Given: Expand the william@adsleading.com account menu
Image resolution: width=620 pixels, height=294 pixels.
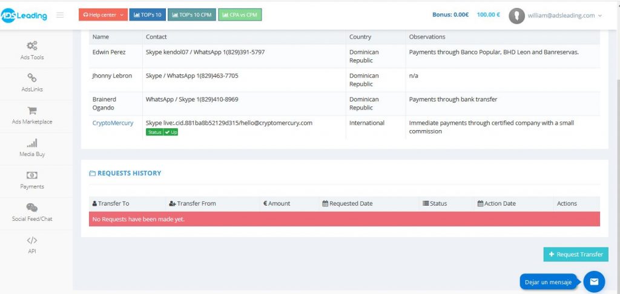Looking at the screenshot, I should [x=565, y=15].
